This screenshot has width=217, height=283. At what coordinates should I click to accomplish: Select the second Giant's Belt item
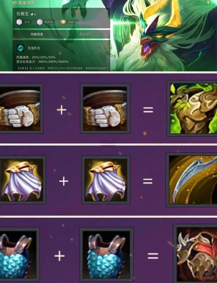(105, 109)
